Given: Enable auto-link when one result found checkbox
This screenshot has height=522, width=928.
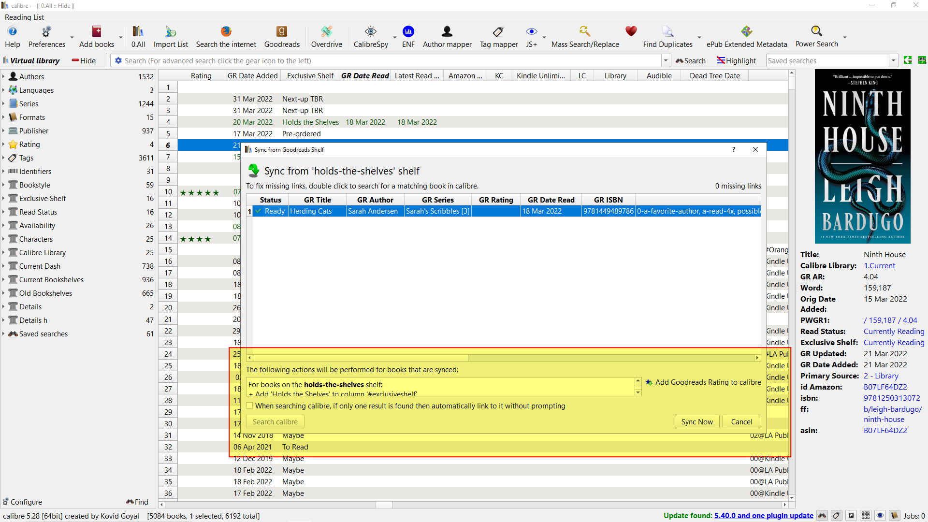Looking at the screenshot, I should point(250,406).
